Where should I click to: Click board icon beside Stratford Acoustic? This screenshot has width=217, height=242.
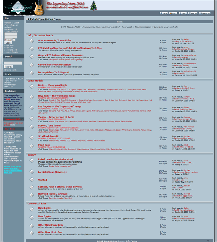(32, 137)
